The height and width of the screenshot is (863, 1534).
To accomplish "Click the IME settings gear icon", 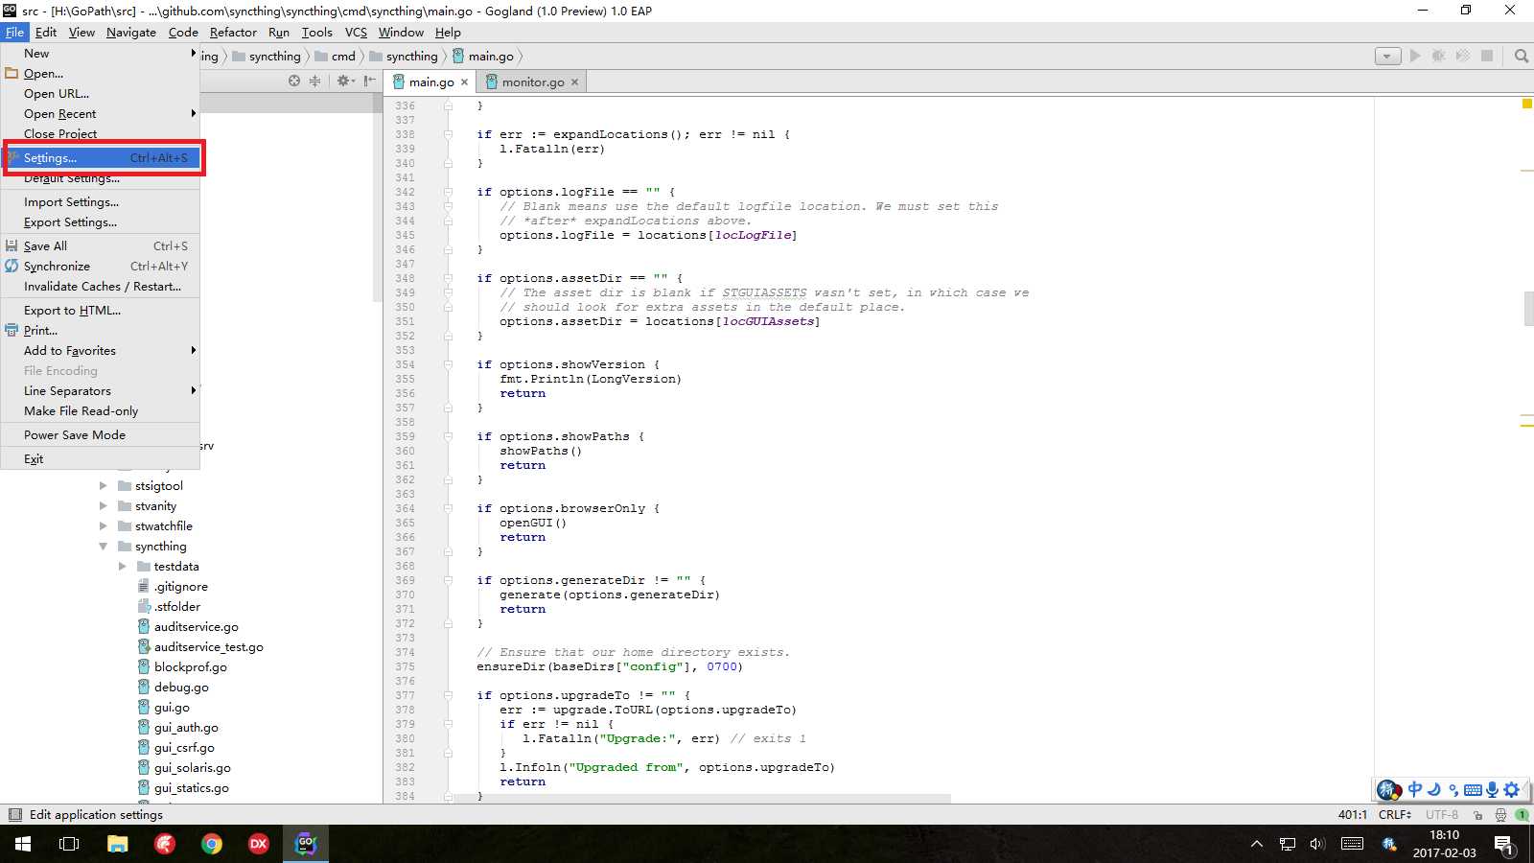I will click(1512, 790).
